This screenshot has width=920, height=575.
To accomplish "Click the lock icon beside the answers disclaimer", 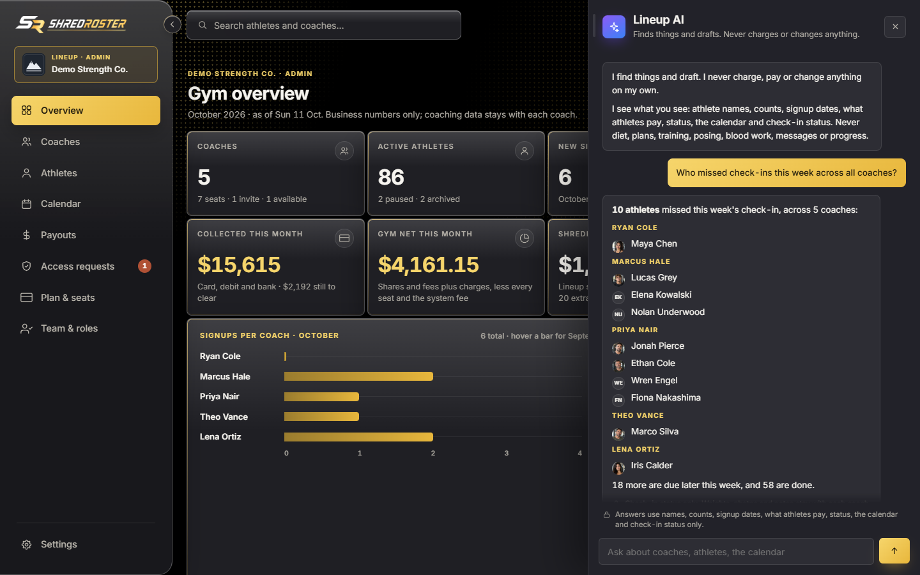I will [x=606, y=515].
